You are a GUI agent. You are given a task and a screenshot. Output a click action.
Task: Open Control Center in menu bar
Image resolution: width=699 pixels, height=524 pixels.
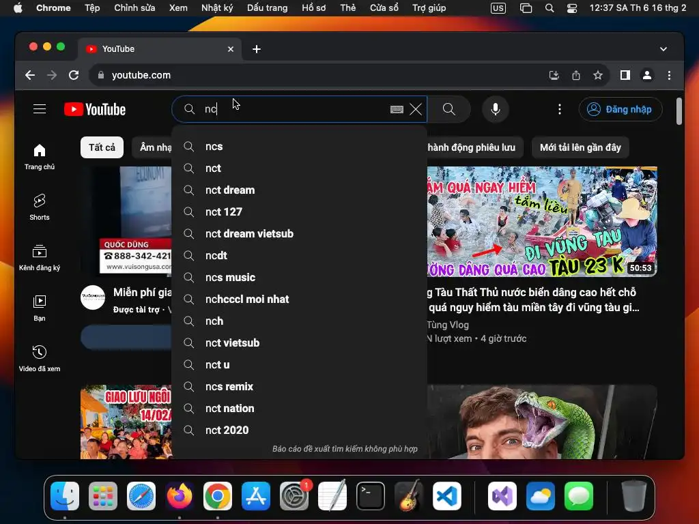[x=571, y=8]
